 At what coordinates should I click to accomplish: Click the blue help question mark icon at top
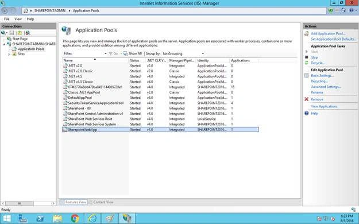click(x=351, y=10)
